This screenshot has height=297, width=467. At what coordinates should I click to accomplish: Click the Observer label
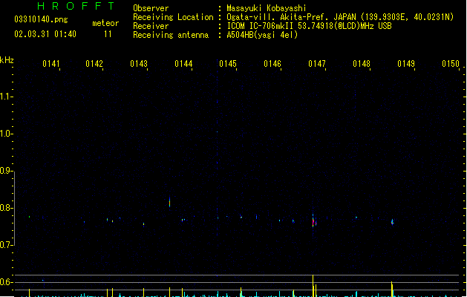tap(151, 8)
